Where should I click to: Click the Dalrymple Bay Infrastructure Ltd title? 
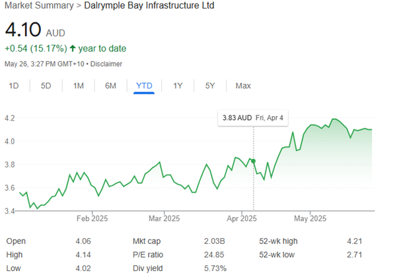coord(153,6)
